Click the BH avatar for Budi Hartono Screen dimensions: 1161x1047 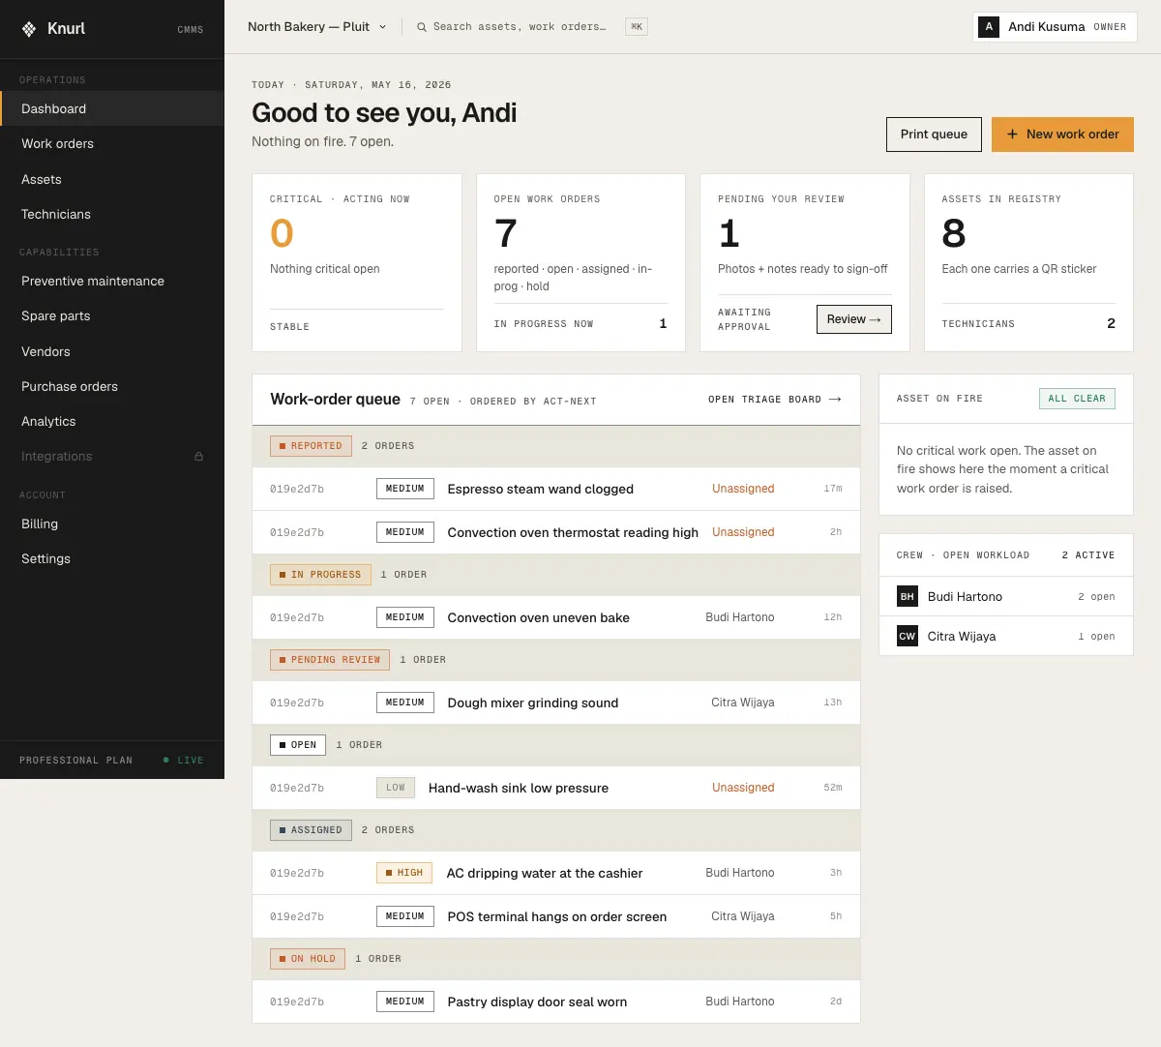pyautogui.click(x=908, y=597)
